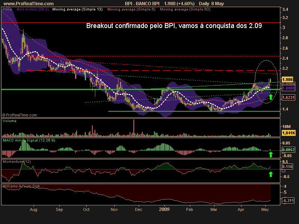Click the Sep label on time axis
Screen dimensions: 299x224
59,209
